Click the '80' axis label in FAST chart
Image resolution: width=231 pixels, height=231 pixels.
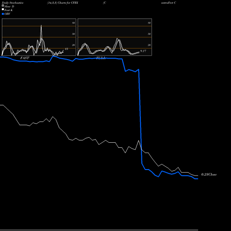[x=73, y=23]
